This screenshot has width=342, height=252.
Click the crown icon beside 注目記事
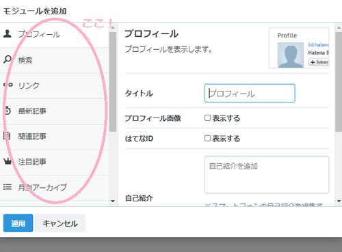8,161
